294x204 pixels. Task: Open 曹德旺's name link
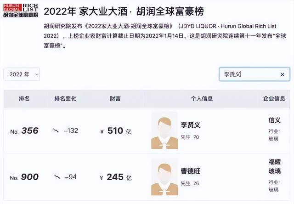point(191,171)
